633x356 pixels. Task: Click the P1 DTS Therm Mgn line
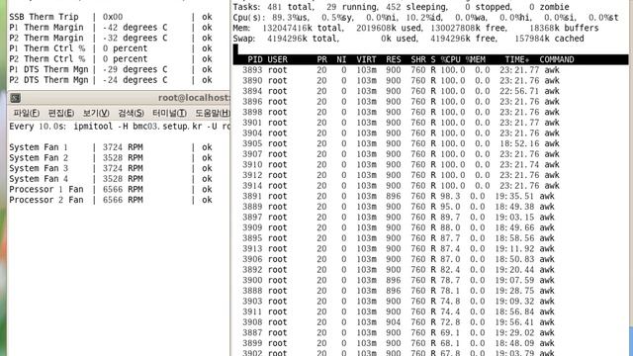coord(111,69)
